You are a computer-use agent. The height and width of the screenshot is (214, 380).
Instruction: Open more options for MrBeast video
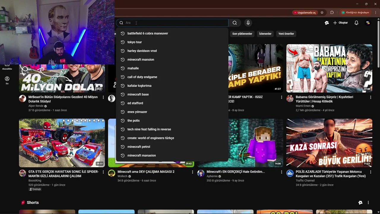[103, 97]
